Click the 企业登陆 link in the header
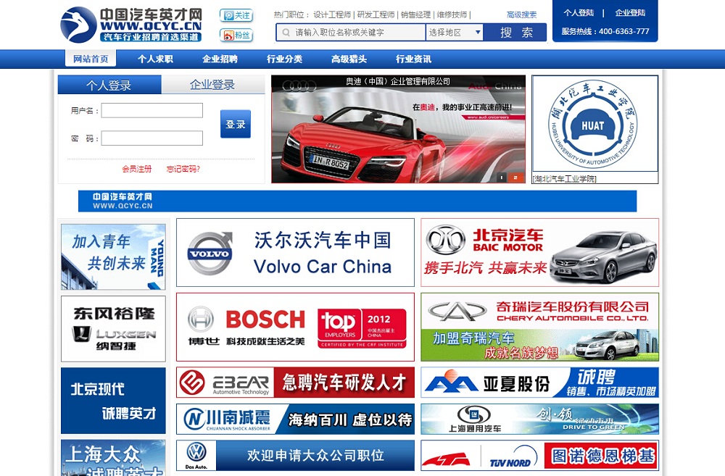Image resolution: width=725 pixels, height=476 pixels. click(x=630, y=13)
